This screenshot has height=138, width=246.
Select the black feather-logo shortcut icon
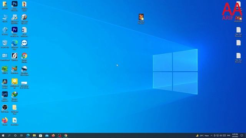coord(15,57)
